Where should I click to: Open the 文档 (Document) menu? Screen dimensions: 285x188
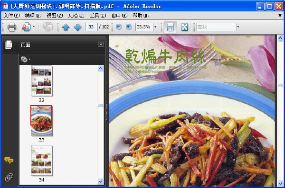click(x=76, y=16)
